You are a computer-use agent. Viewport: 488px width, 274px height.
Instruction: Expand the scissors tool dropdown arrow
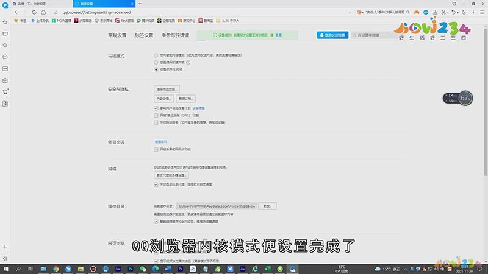448,12
